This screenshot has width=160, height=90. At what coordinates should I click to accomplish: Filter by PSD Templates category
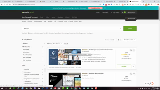click(27, 57)
